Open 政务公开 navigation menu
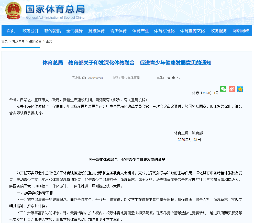The height and width of the screenshot is (223, 254). tap(30, 31)
